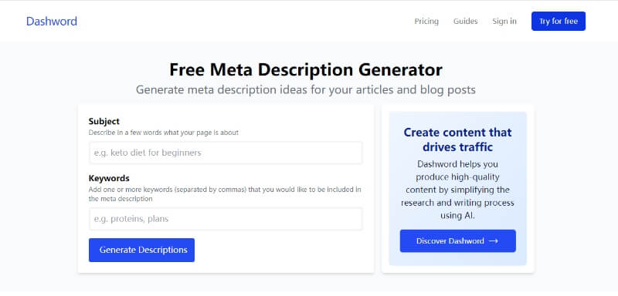This screenshot has width=618, height=296.
Task: Focus the Keywords input field
Action: coord(226,219)
